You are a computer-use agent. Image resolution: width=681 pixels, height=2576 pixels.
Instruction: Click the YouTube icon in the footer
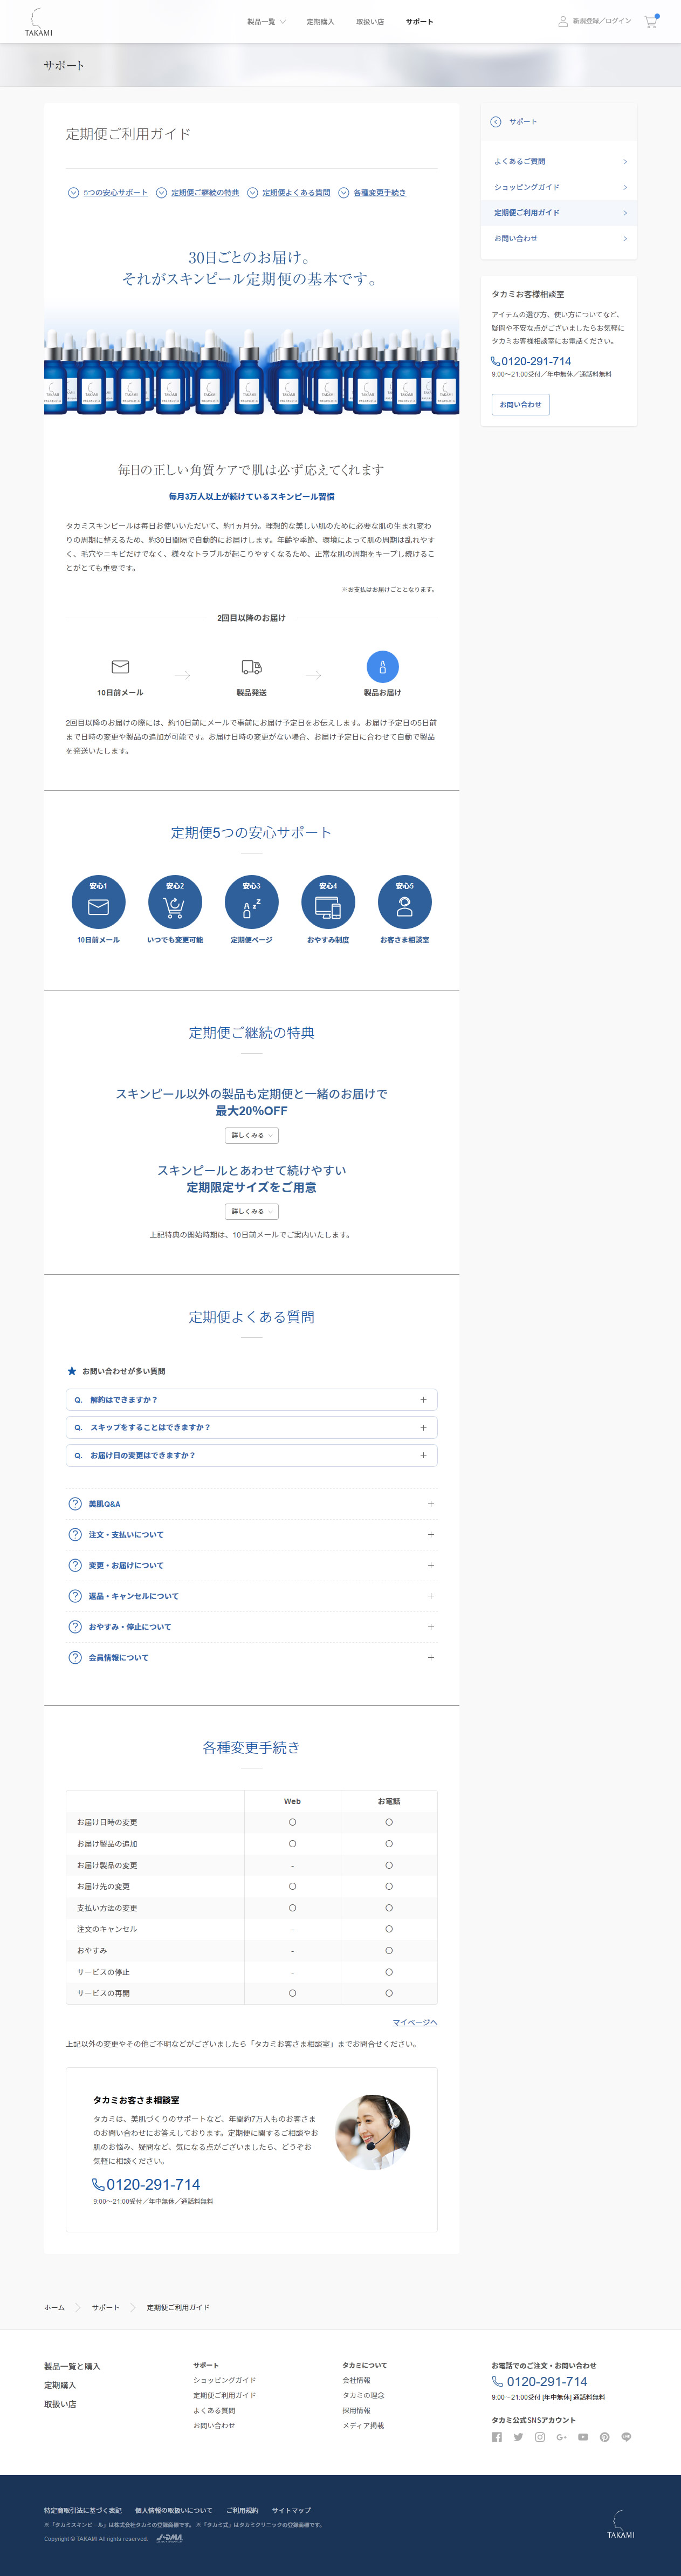(583, 2437)
